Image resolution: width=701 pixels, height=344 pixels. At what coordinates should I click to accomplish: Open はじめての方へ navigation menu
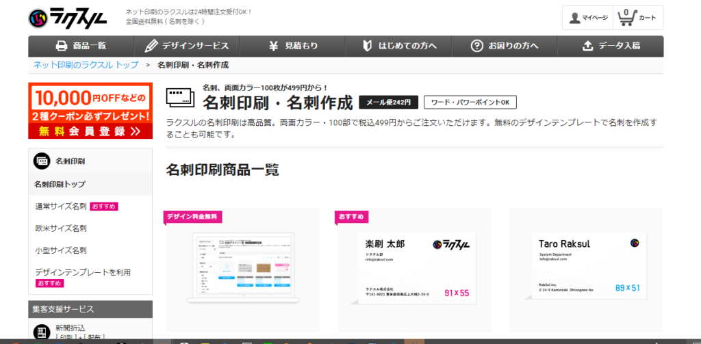[398, 46]
